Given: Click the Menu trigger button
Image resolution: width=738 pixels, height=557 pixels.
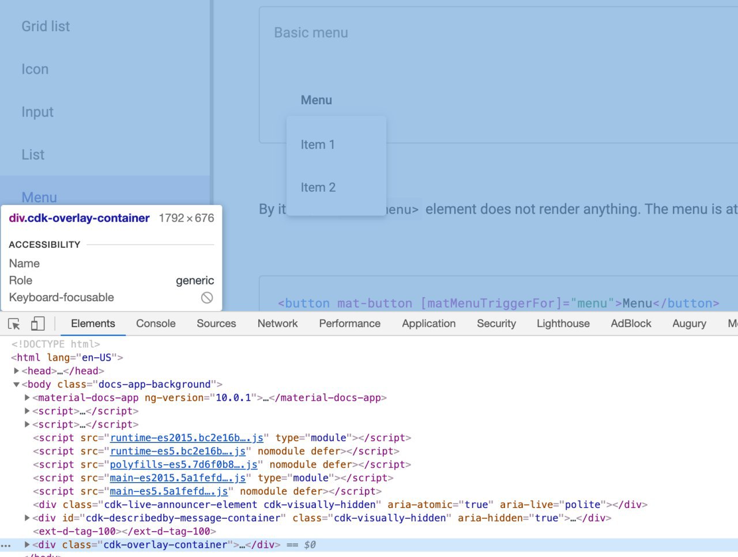Looking at the screenshot, I should pyautogui.click(x=317, y=100).
